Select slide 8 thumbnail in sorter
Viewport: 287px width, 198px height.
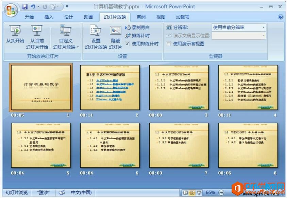point(248,145)
